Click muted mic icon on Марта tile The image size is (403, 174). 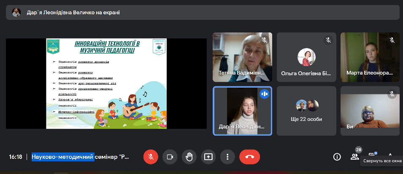pos(392,40)
